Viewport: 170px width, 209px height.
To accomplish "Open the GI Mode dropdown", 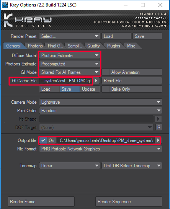I will coord(70,72).
